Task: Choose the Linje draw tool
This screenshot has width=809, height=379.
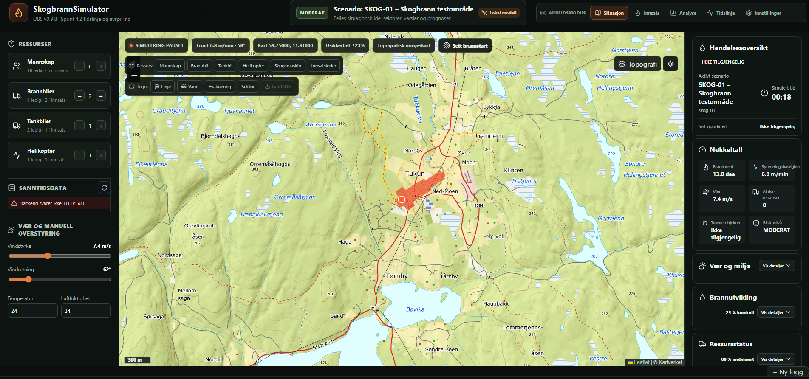Action: coord(163,87)
